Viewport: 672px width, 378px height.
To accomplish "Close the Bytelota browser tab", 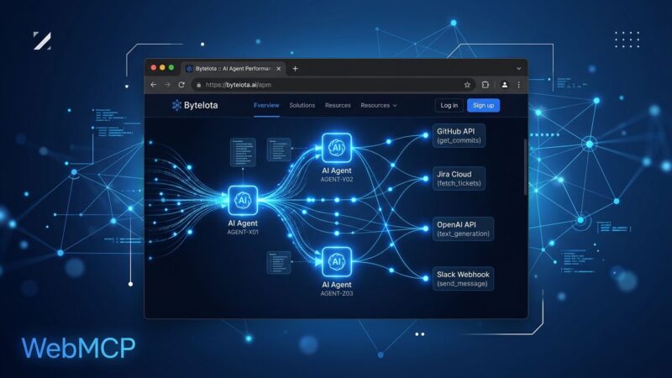I will [279, 69].
